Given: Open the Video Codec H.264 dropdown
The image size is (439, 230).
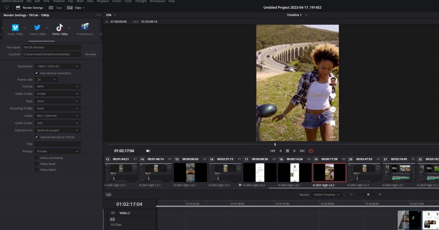Looking at the screenshot, I should 57,94.
